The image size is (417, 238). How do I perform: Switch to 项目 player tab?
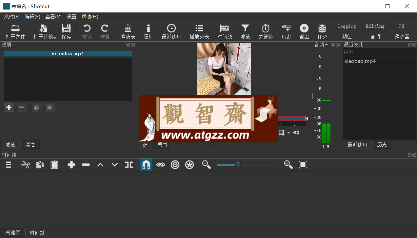tap(162, 144)
